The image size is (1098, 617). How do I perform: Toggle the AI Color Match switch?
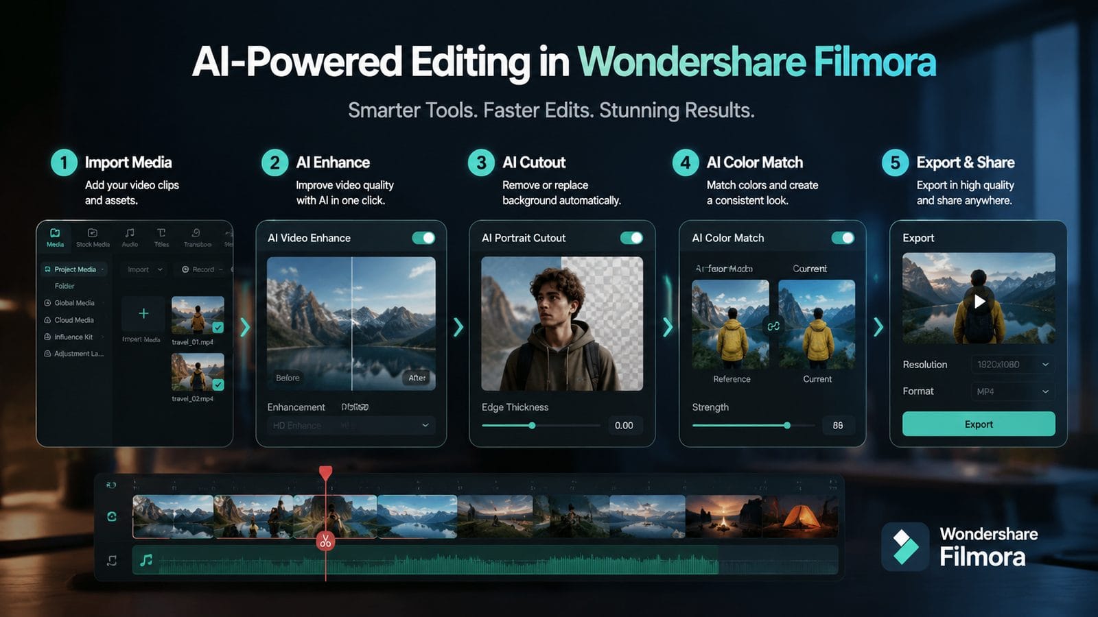pos(843,238)
